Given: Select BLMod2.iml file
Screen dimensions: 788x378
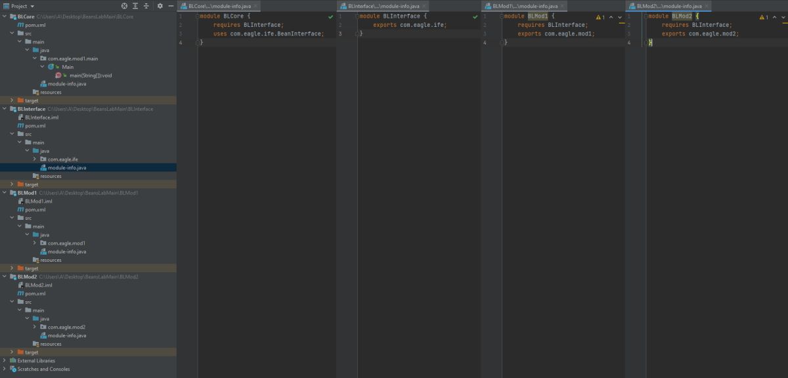Looking at the screenshot, I should pyautogui.click(x=38, y=285).
